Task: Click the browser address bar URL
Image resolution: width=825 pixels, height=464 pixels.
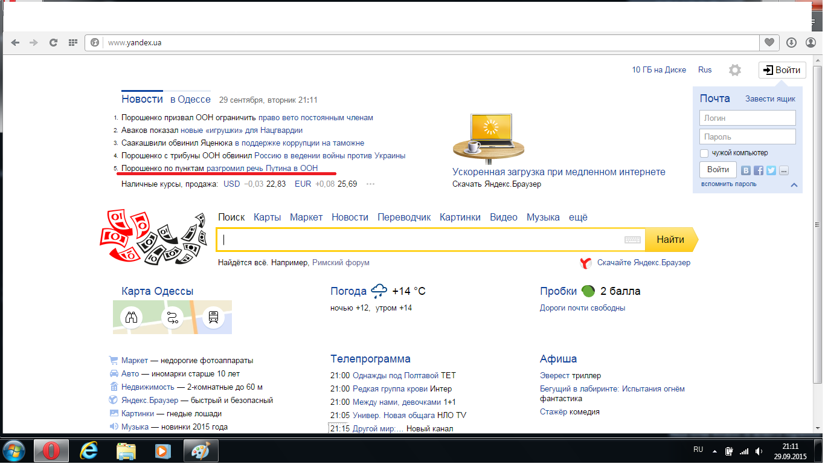Action: pyautogui.click(x=135, y=43)
